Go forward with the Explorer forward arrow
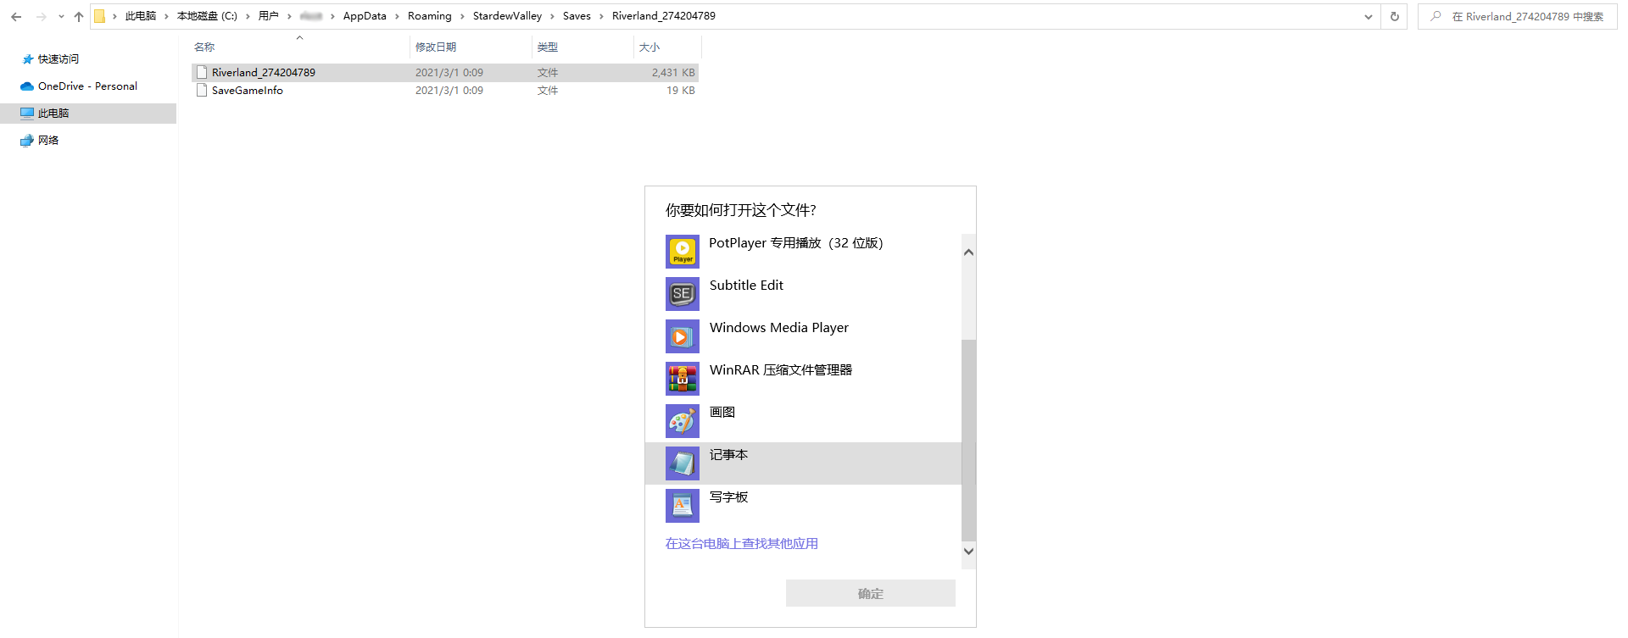This screenshot has height=638, width=1628. [41, 16]
